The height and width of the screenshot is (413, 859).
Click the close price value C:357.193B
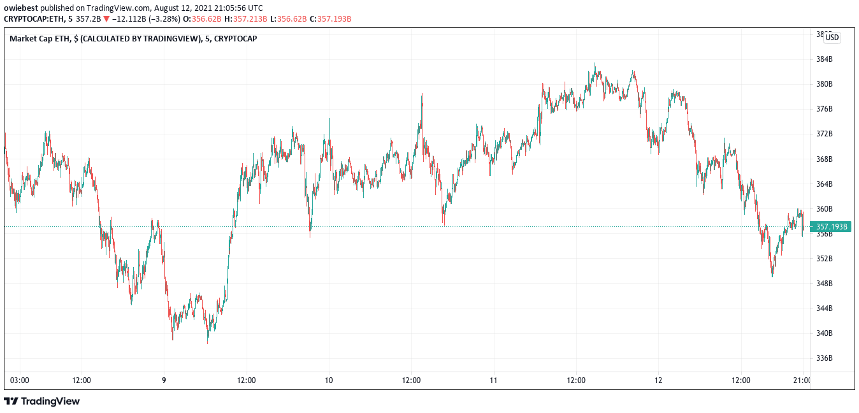point(331,19)
